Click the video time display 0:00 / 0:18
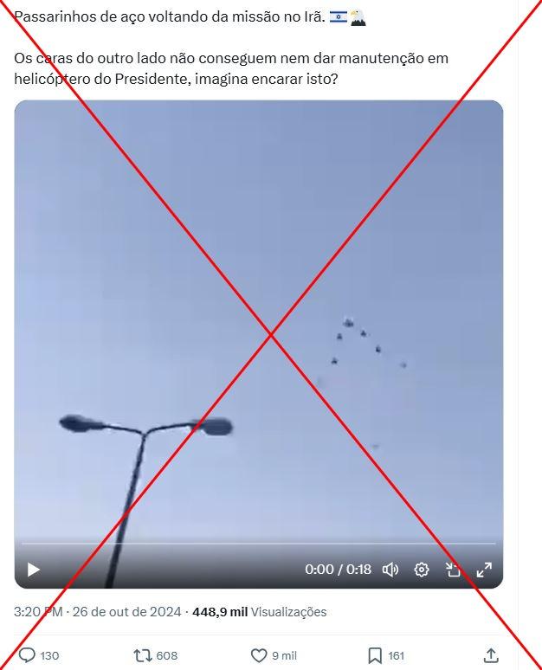The height and width of the screenshot is (670, 542). (339, 570)
